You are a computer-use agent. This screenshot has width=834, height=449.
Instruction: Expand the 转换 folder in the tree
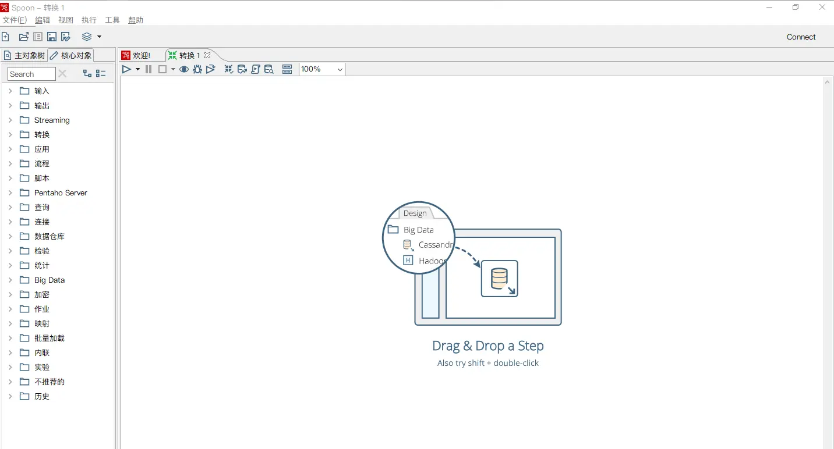pos(10,134)
